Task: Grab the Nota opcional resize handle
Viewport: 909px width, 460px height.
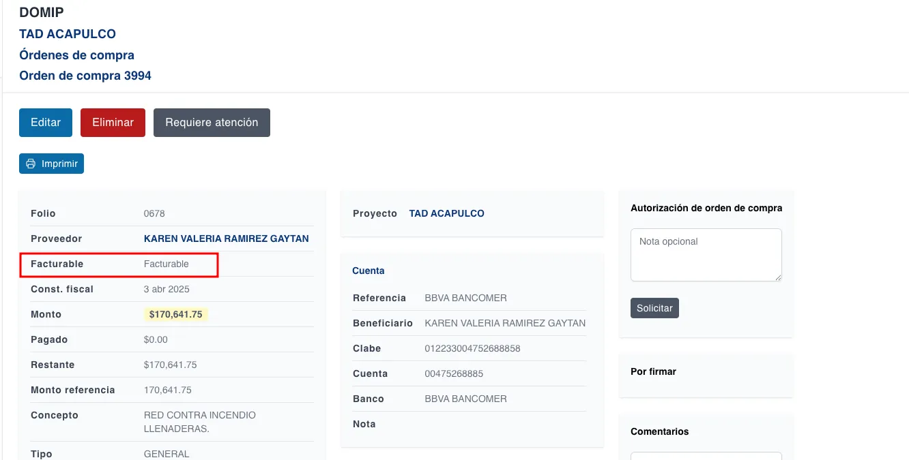Action: [778, 277]
